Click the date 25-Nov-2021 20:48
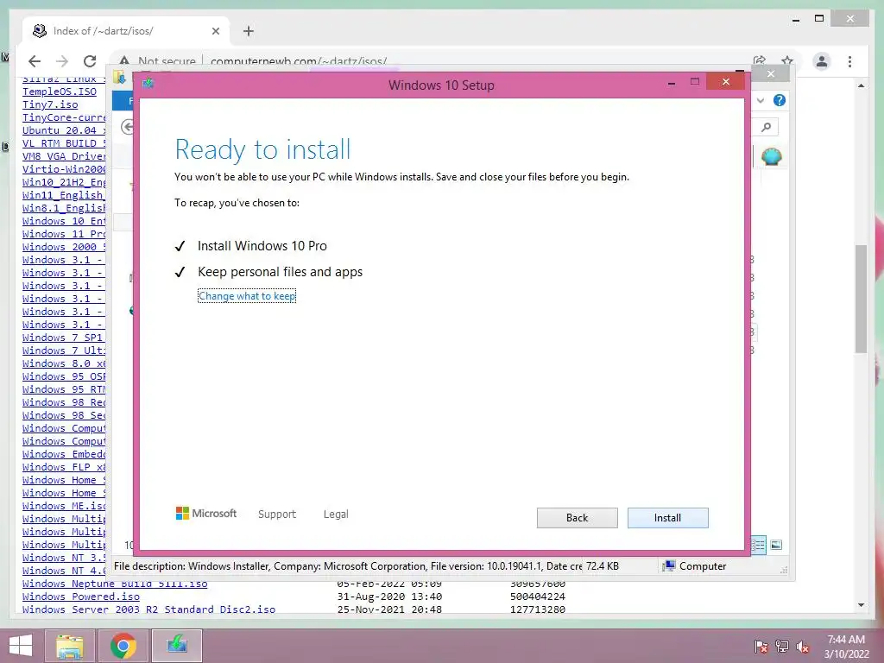884x663 pixels. (x=389, y=609)
